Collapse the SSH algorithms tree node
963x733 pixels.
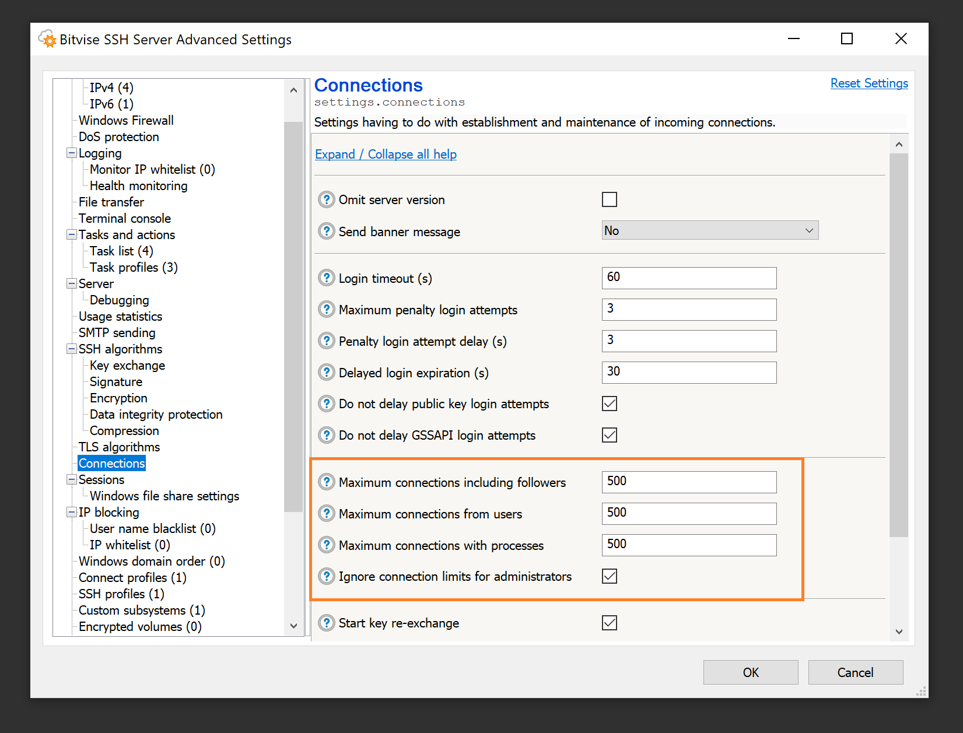72,349
